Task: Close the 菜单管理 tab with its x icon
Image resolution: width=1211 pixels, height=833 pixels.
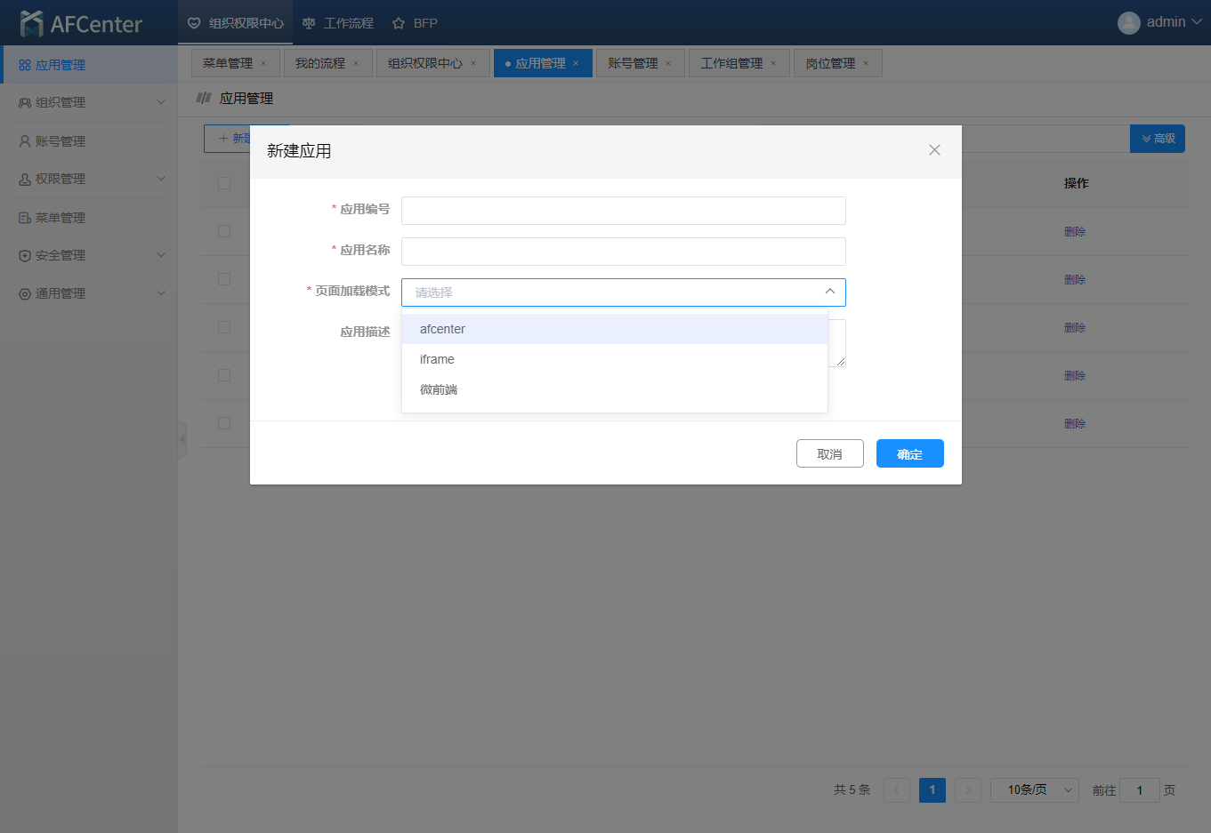Action: [263, 64]
